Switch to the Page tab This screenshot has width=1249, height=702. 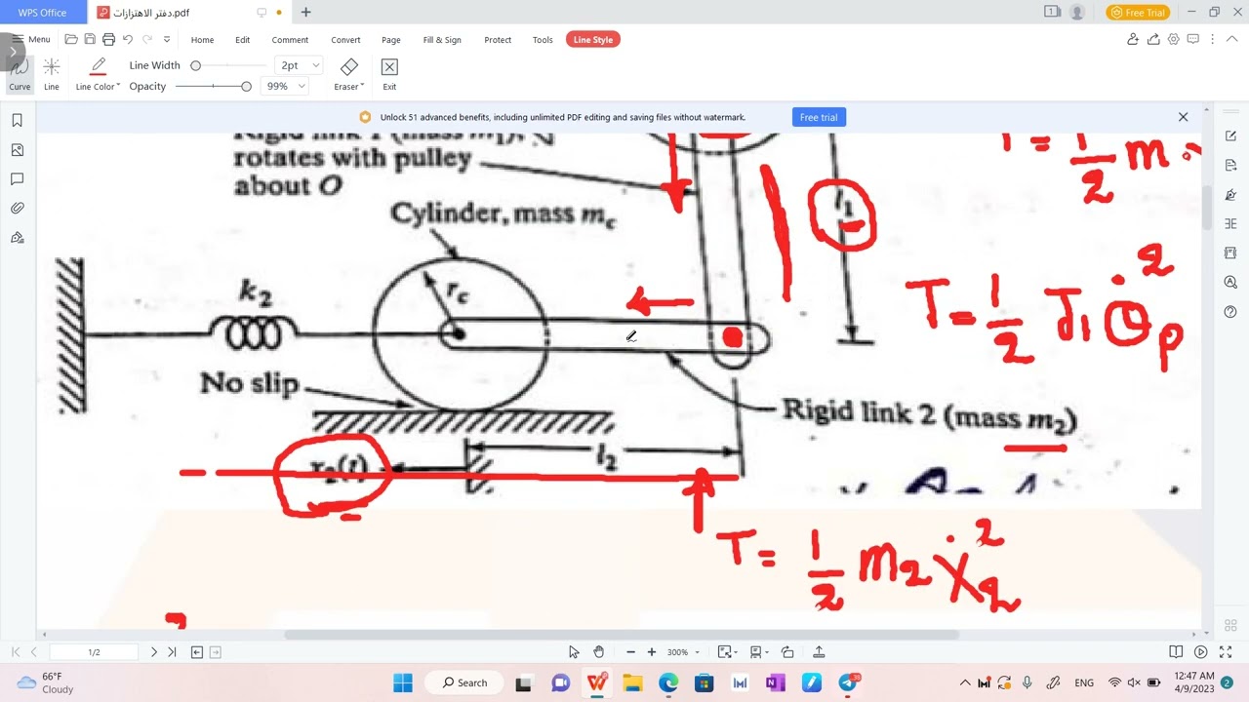point(391,40)
